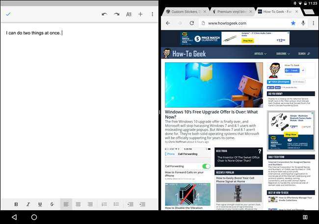Expand the Subscribe dropdown menu
The image size is (319, 224).
click(x=283, y=53)
